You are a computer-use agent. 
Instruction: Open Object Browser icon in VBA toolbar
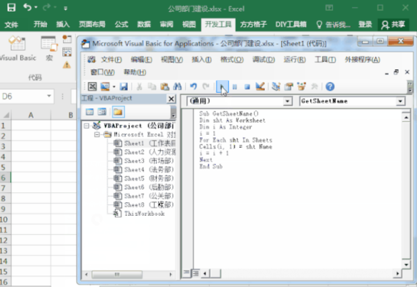301,86
